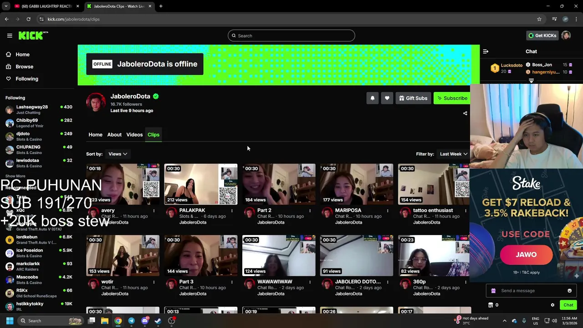This screenshot has height=328, width=583.
Task: Open the three-dot menu for avery clip
Action: pyautogui.click(x=154, y=210)
